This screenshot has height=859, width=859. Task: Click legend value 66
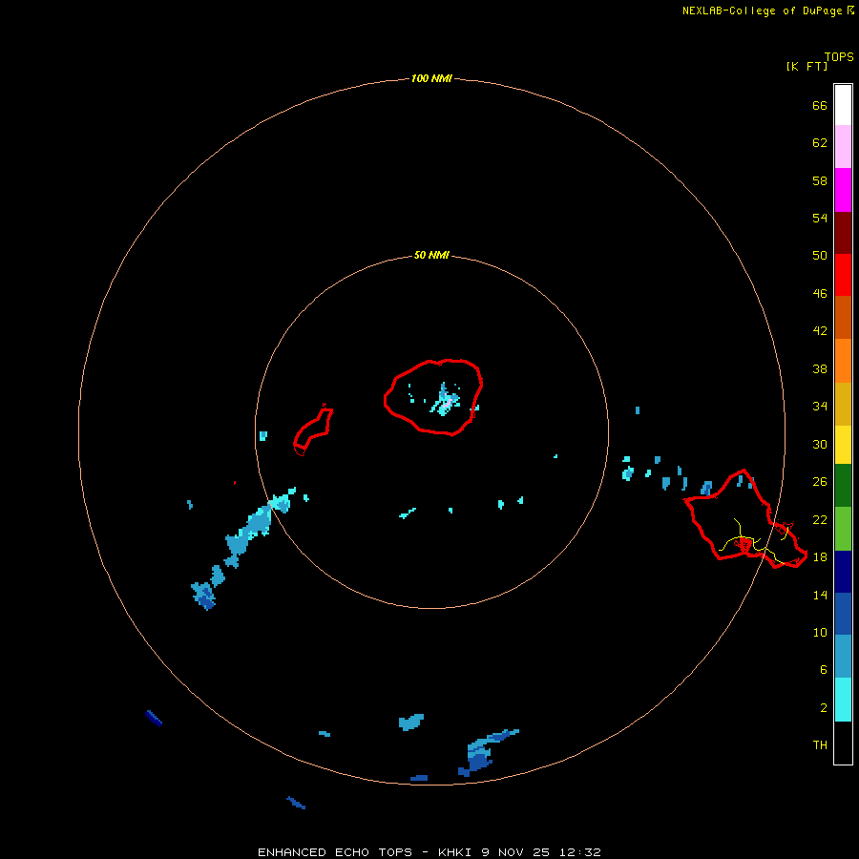click(x=820, y=106)
